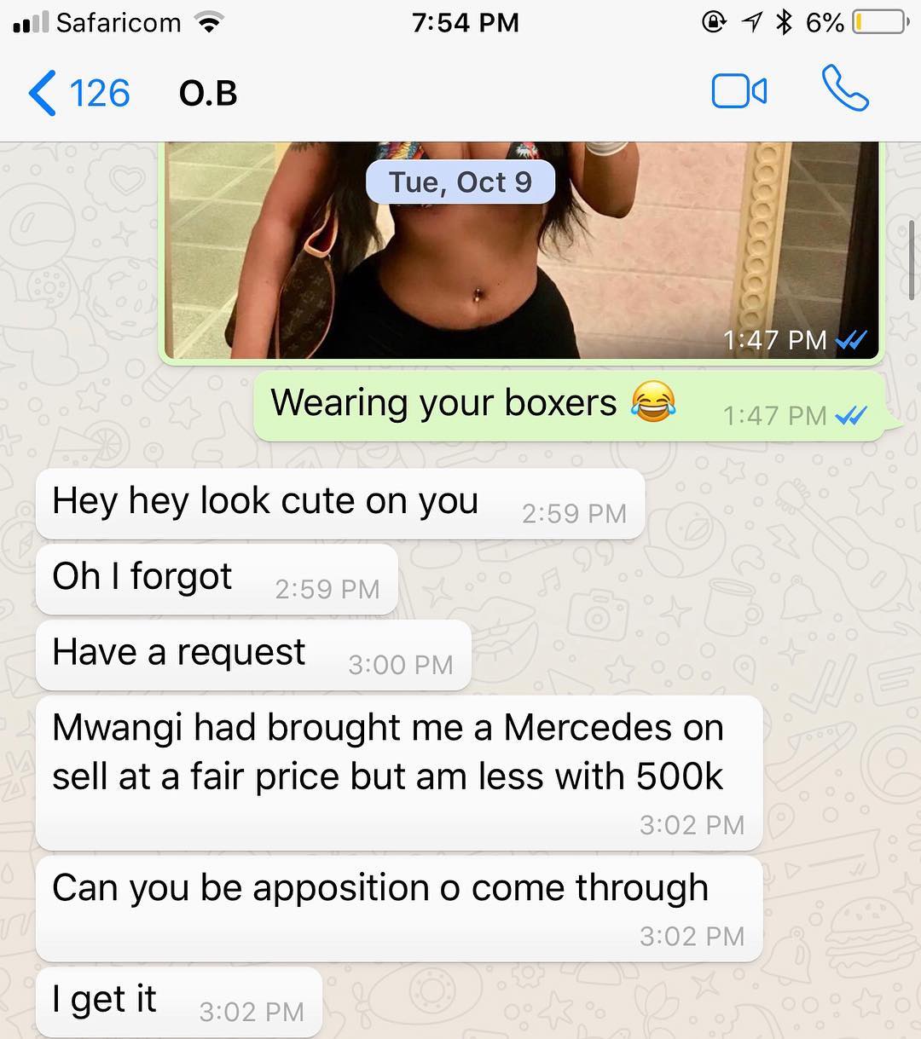The image size is (921, 1039).
Task: Select the 'Have a request' message
Action: 254,655
